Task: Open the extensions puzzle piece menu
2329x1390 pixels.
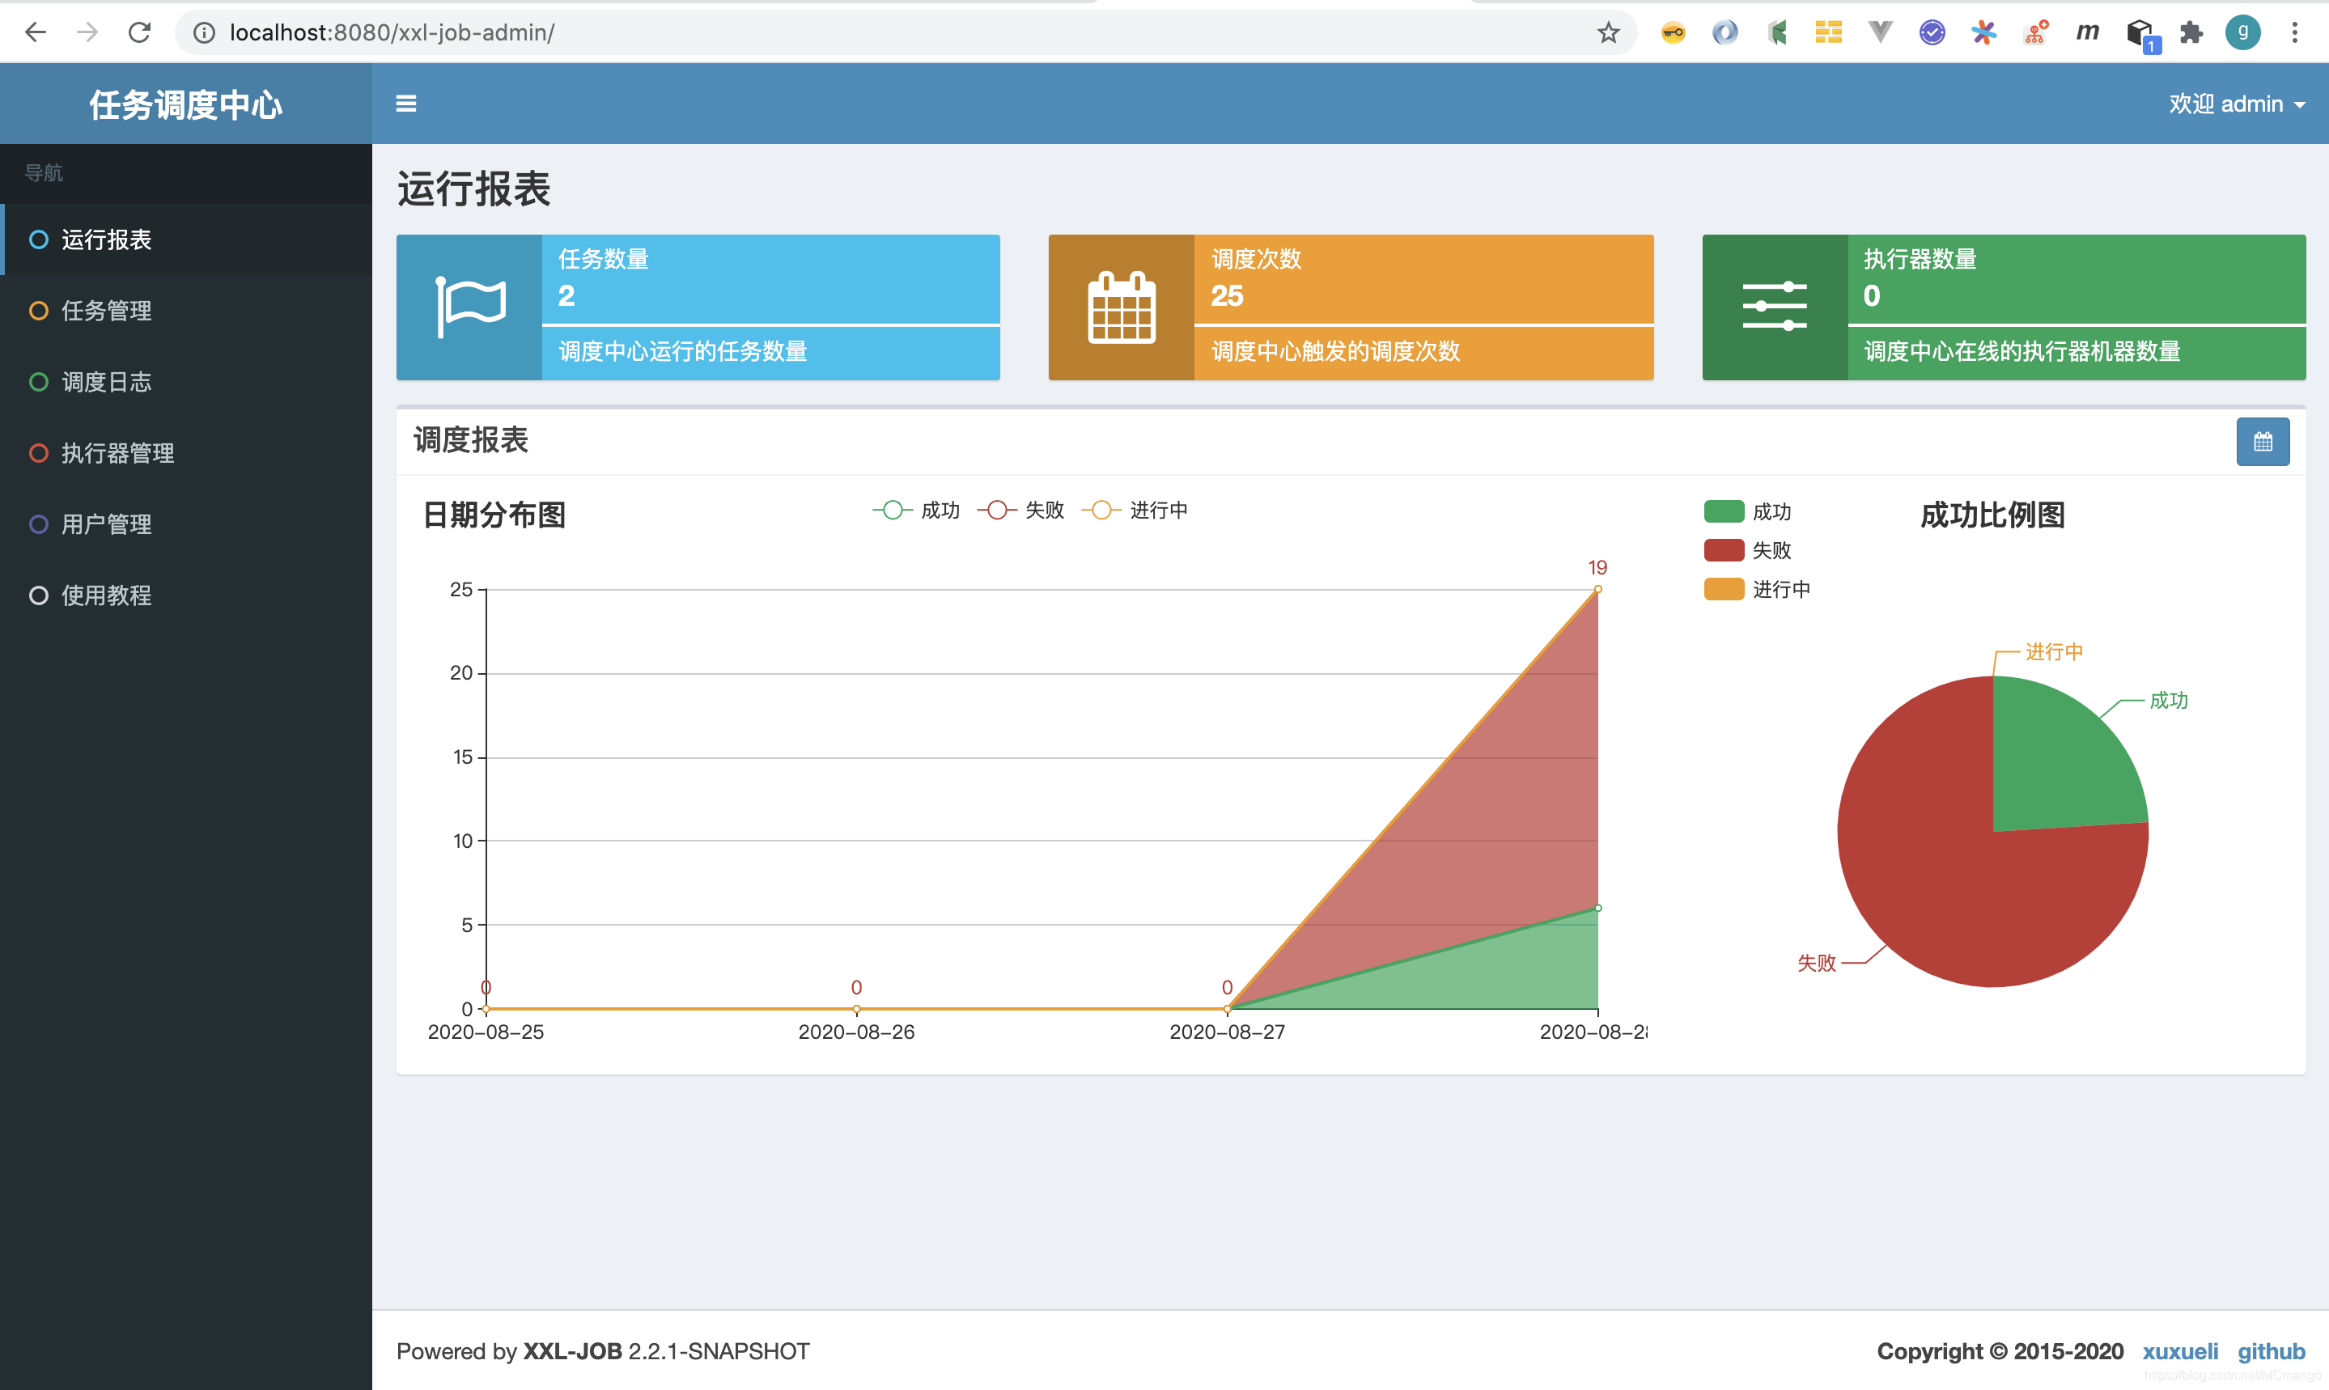Action: (2191, 33)
